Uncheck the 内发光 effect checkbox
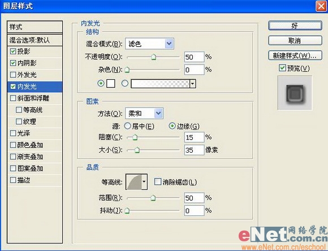The width and height of the screenshot is (328, 251). (13, 86)
